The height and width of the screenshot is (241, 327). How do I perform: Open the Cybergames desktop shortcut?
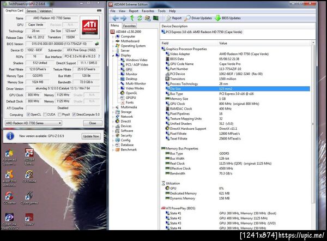[x=29, y=198]
